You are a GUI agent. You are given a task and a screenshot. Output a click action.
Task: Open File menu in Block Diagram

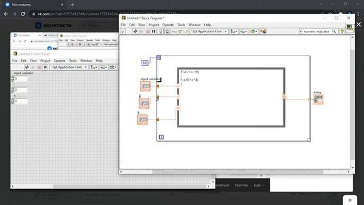pos(123,25)
